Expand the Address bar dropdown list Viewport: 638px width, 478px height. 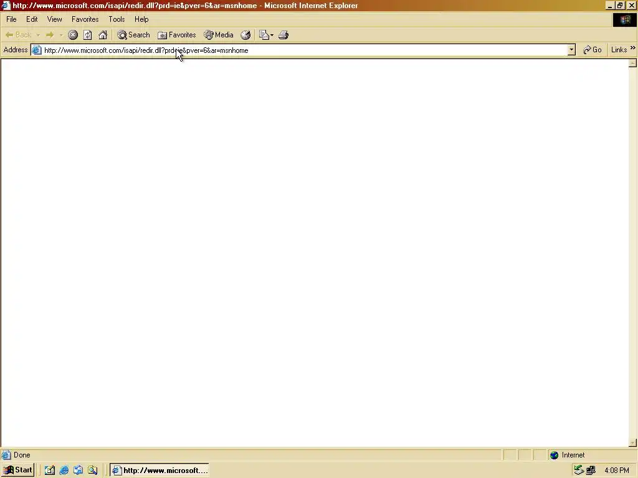coord(571,50)
